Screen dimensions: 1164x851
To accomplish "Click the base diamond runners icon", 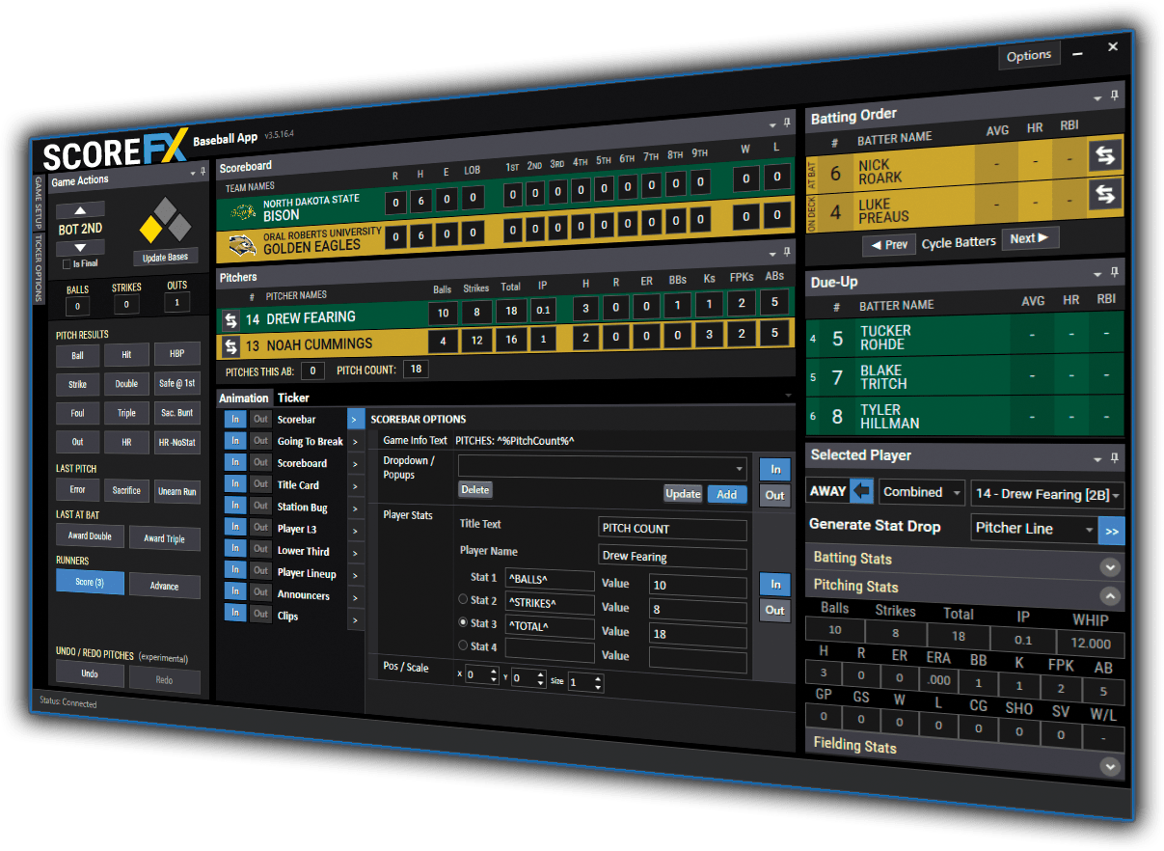I will tap(164, 221).
